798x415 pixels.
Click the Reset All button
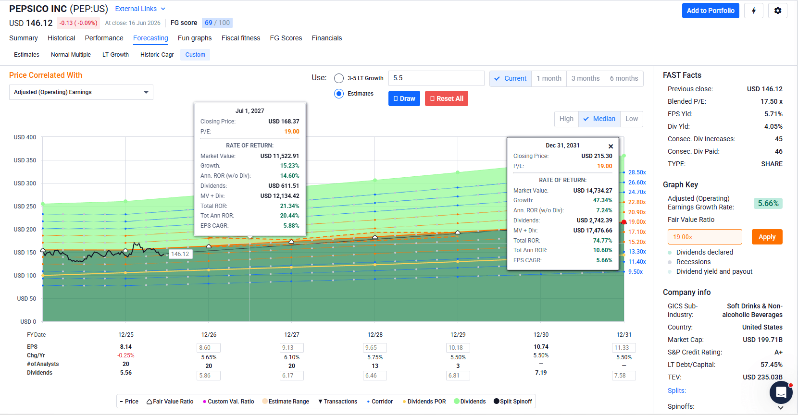[447, 98]
